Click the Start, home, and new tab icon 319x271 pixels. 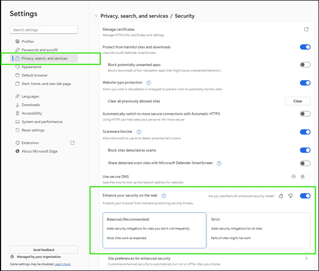(18, 84)
